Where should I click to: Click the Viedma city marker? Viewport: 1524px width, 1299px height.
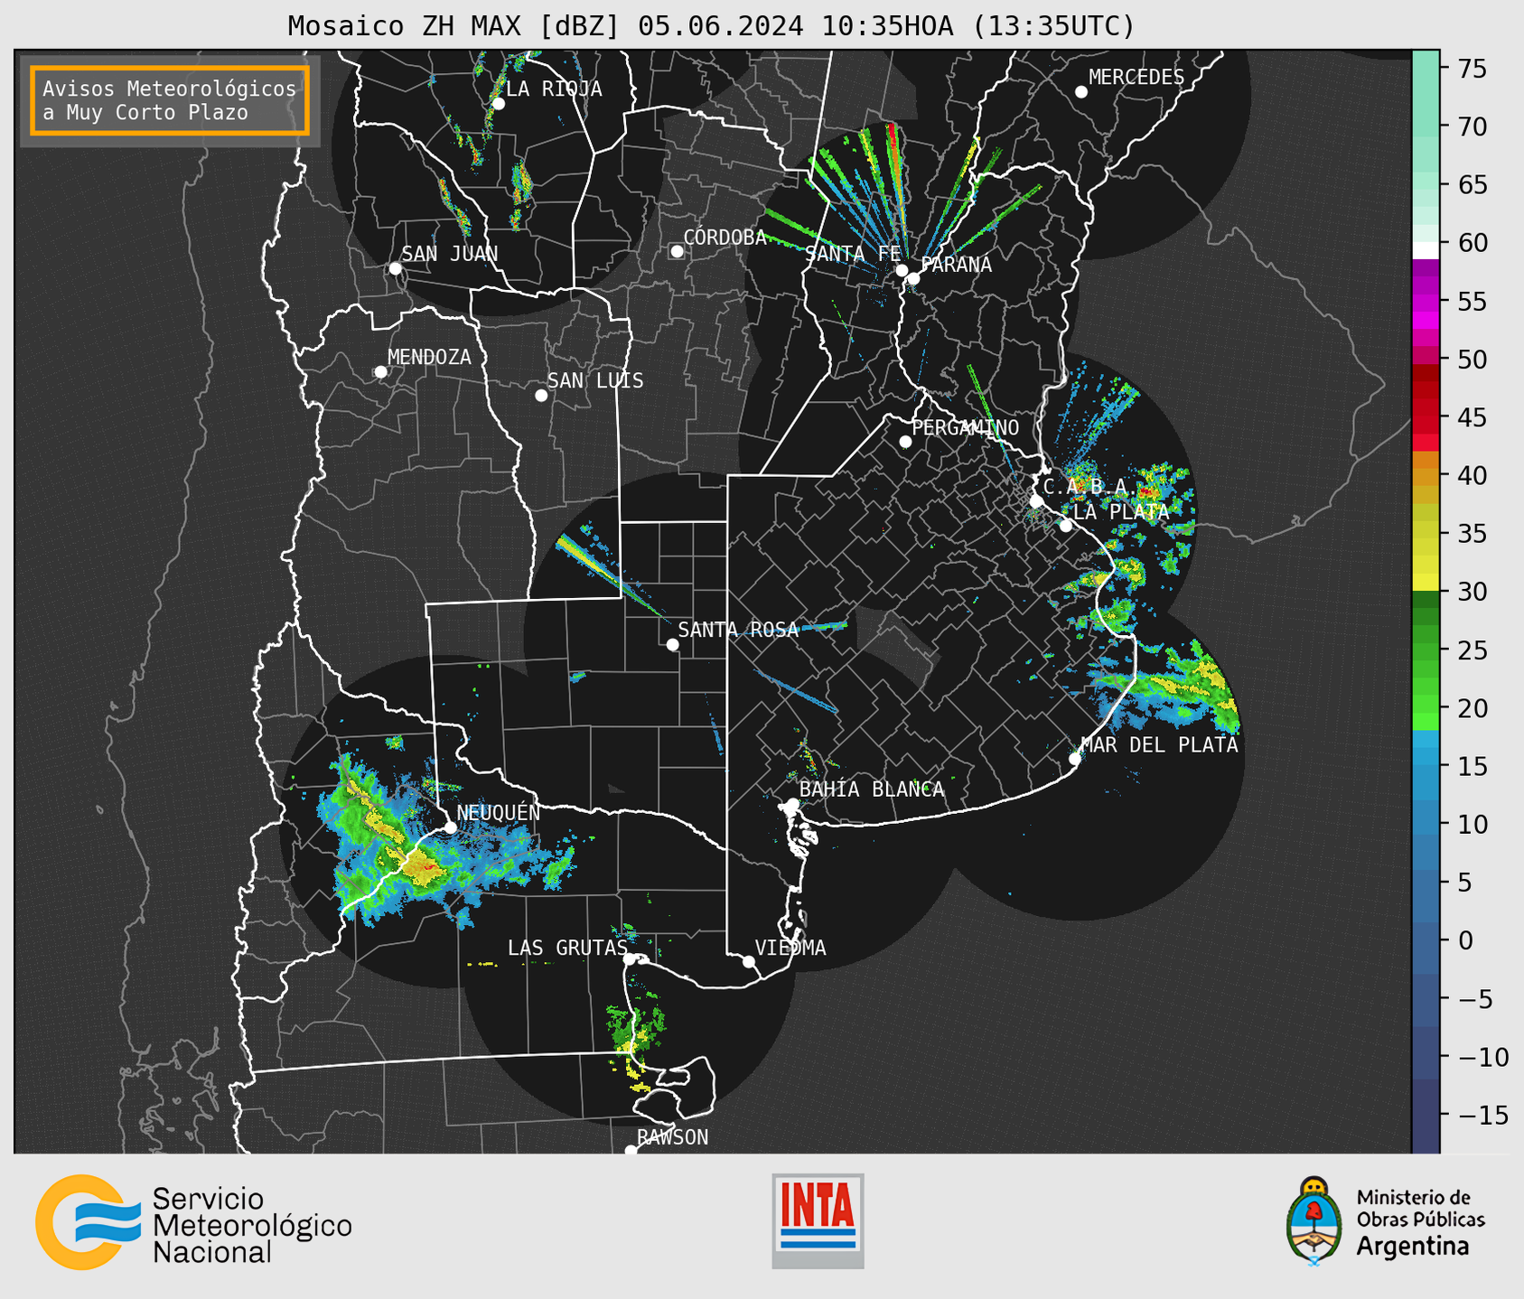point(749,962)
